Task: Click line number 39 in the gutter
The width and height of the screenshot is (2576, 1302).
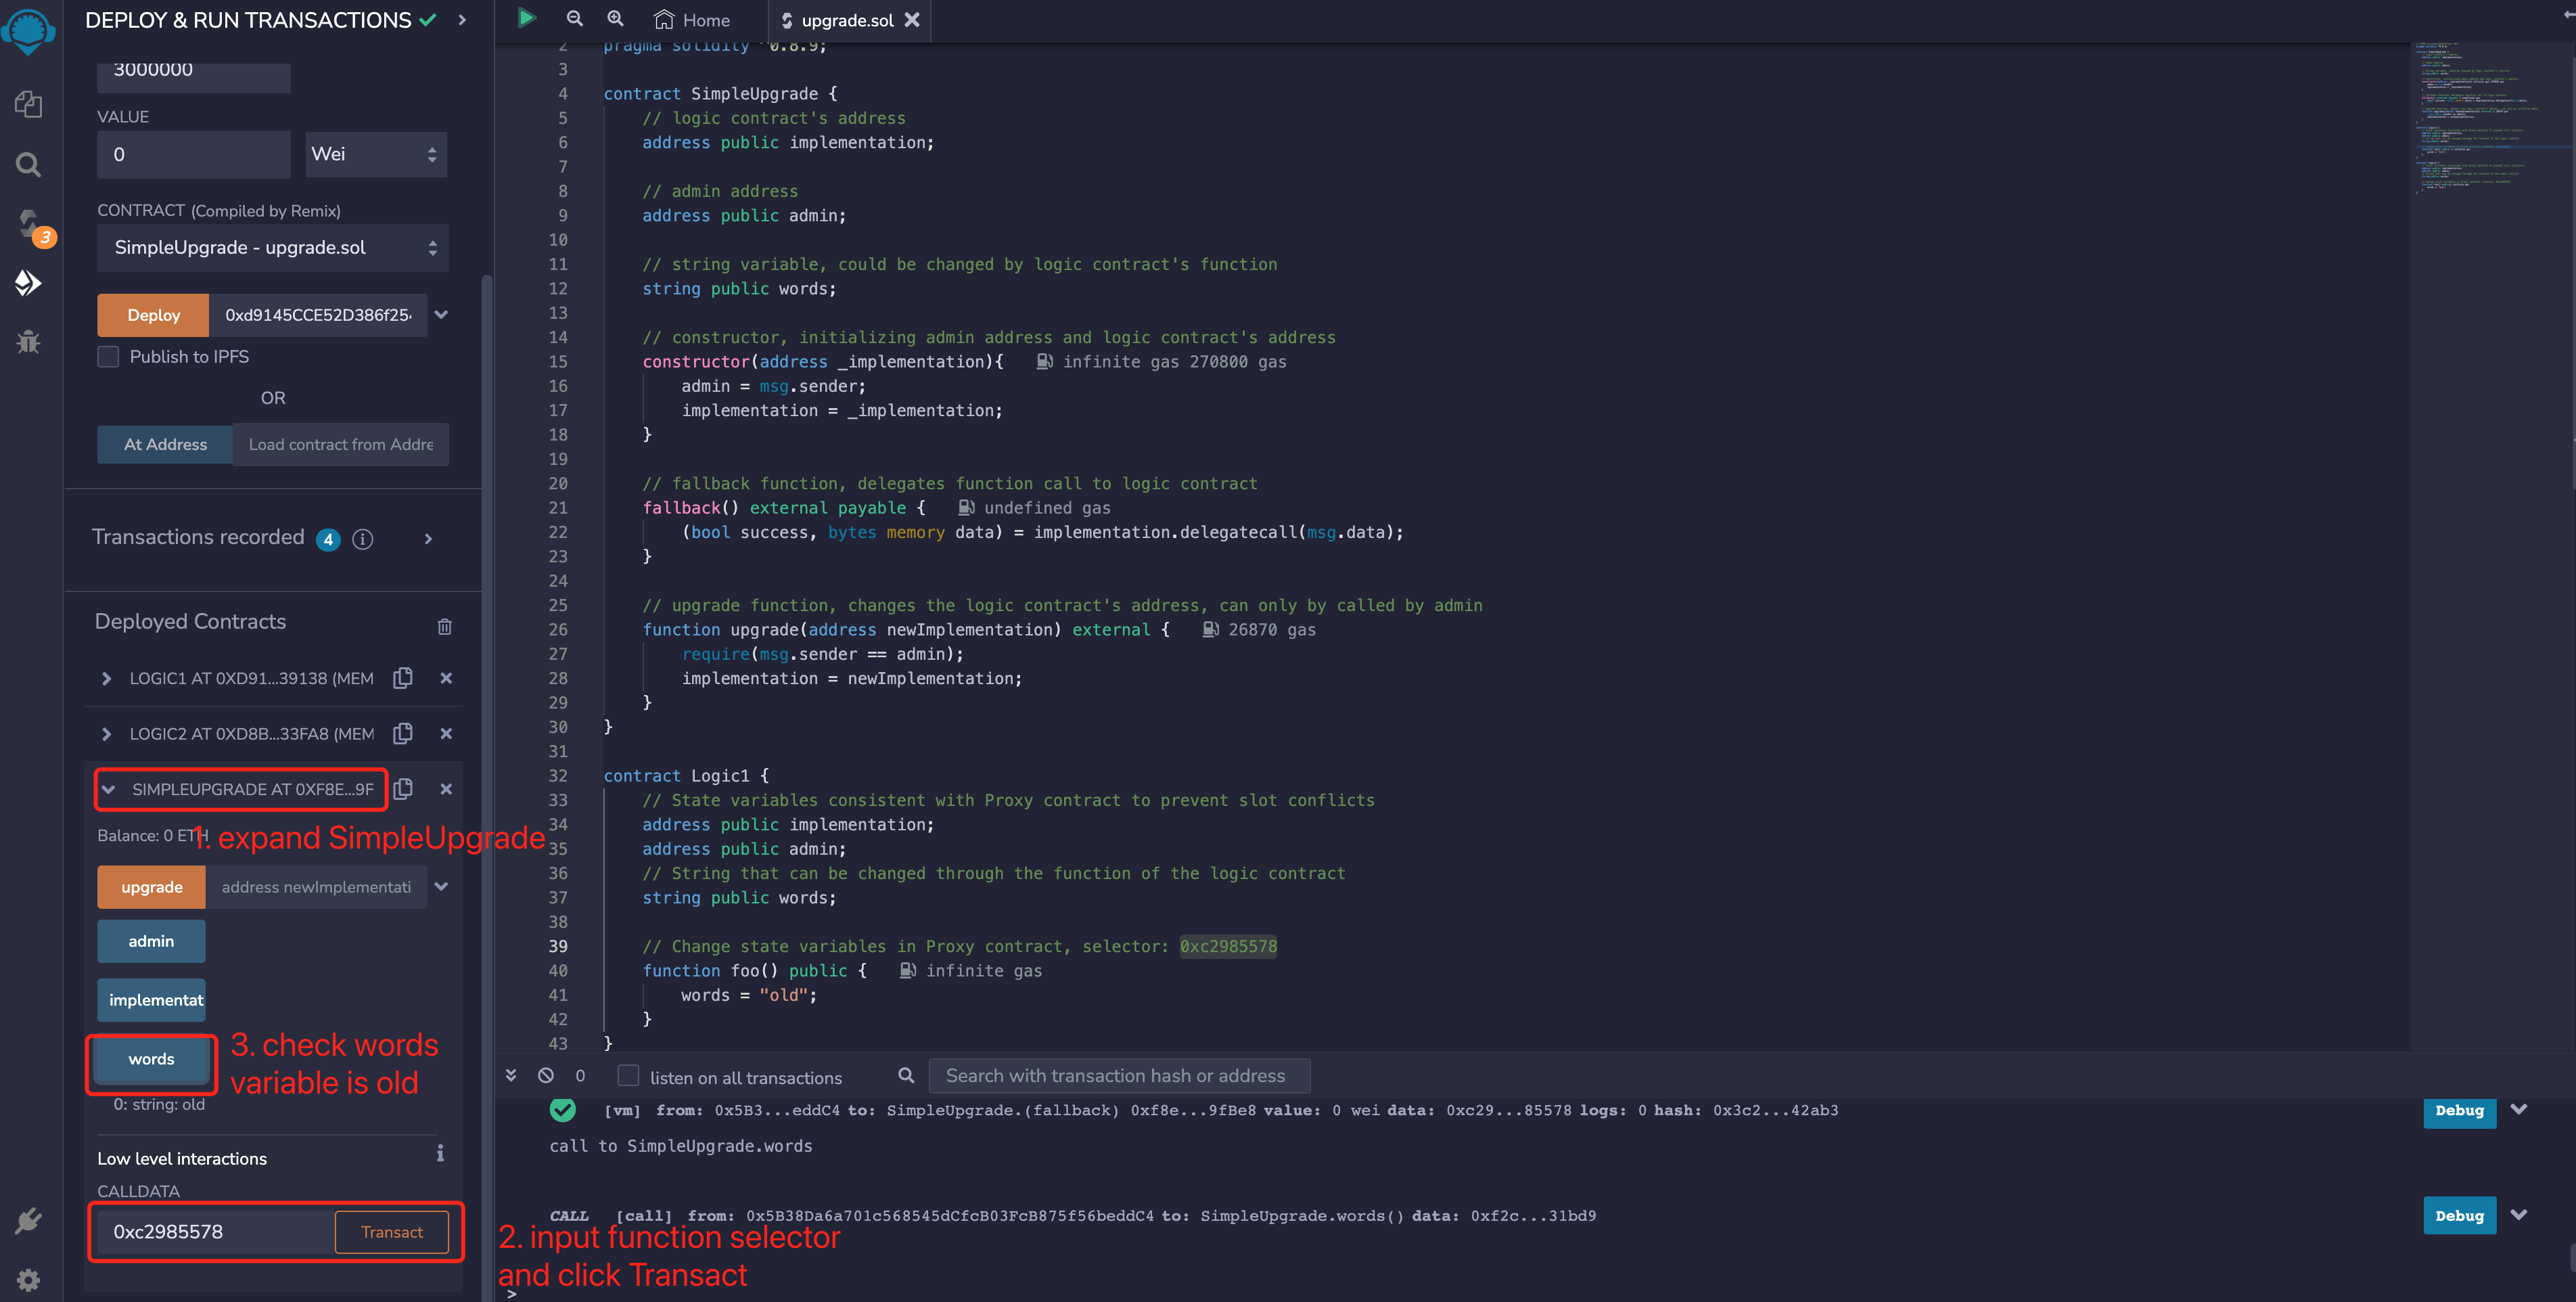Action: tap(558, 946)
